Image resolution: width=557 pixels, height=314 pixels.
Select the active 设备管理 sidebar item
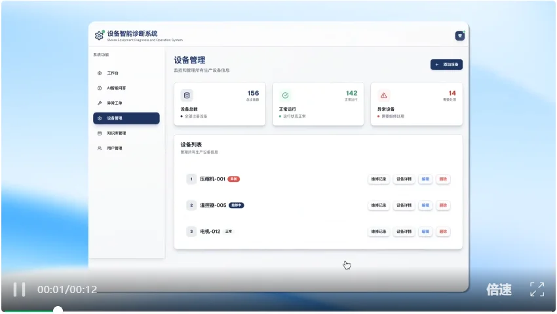coord(126,118)
